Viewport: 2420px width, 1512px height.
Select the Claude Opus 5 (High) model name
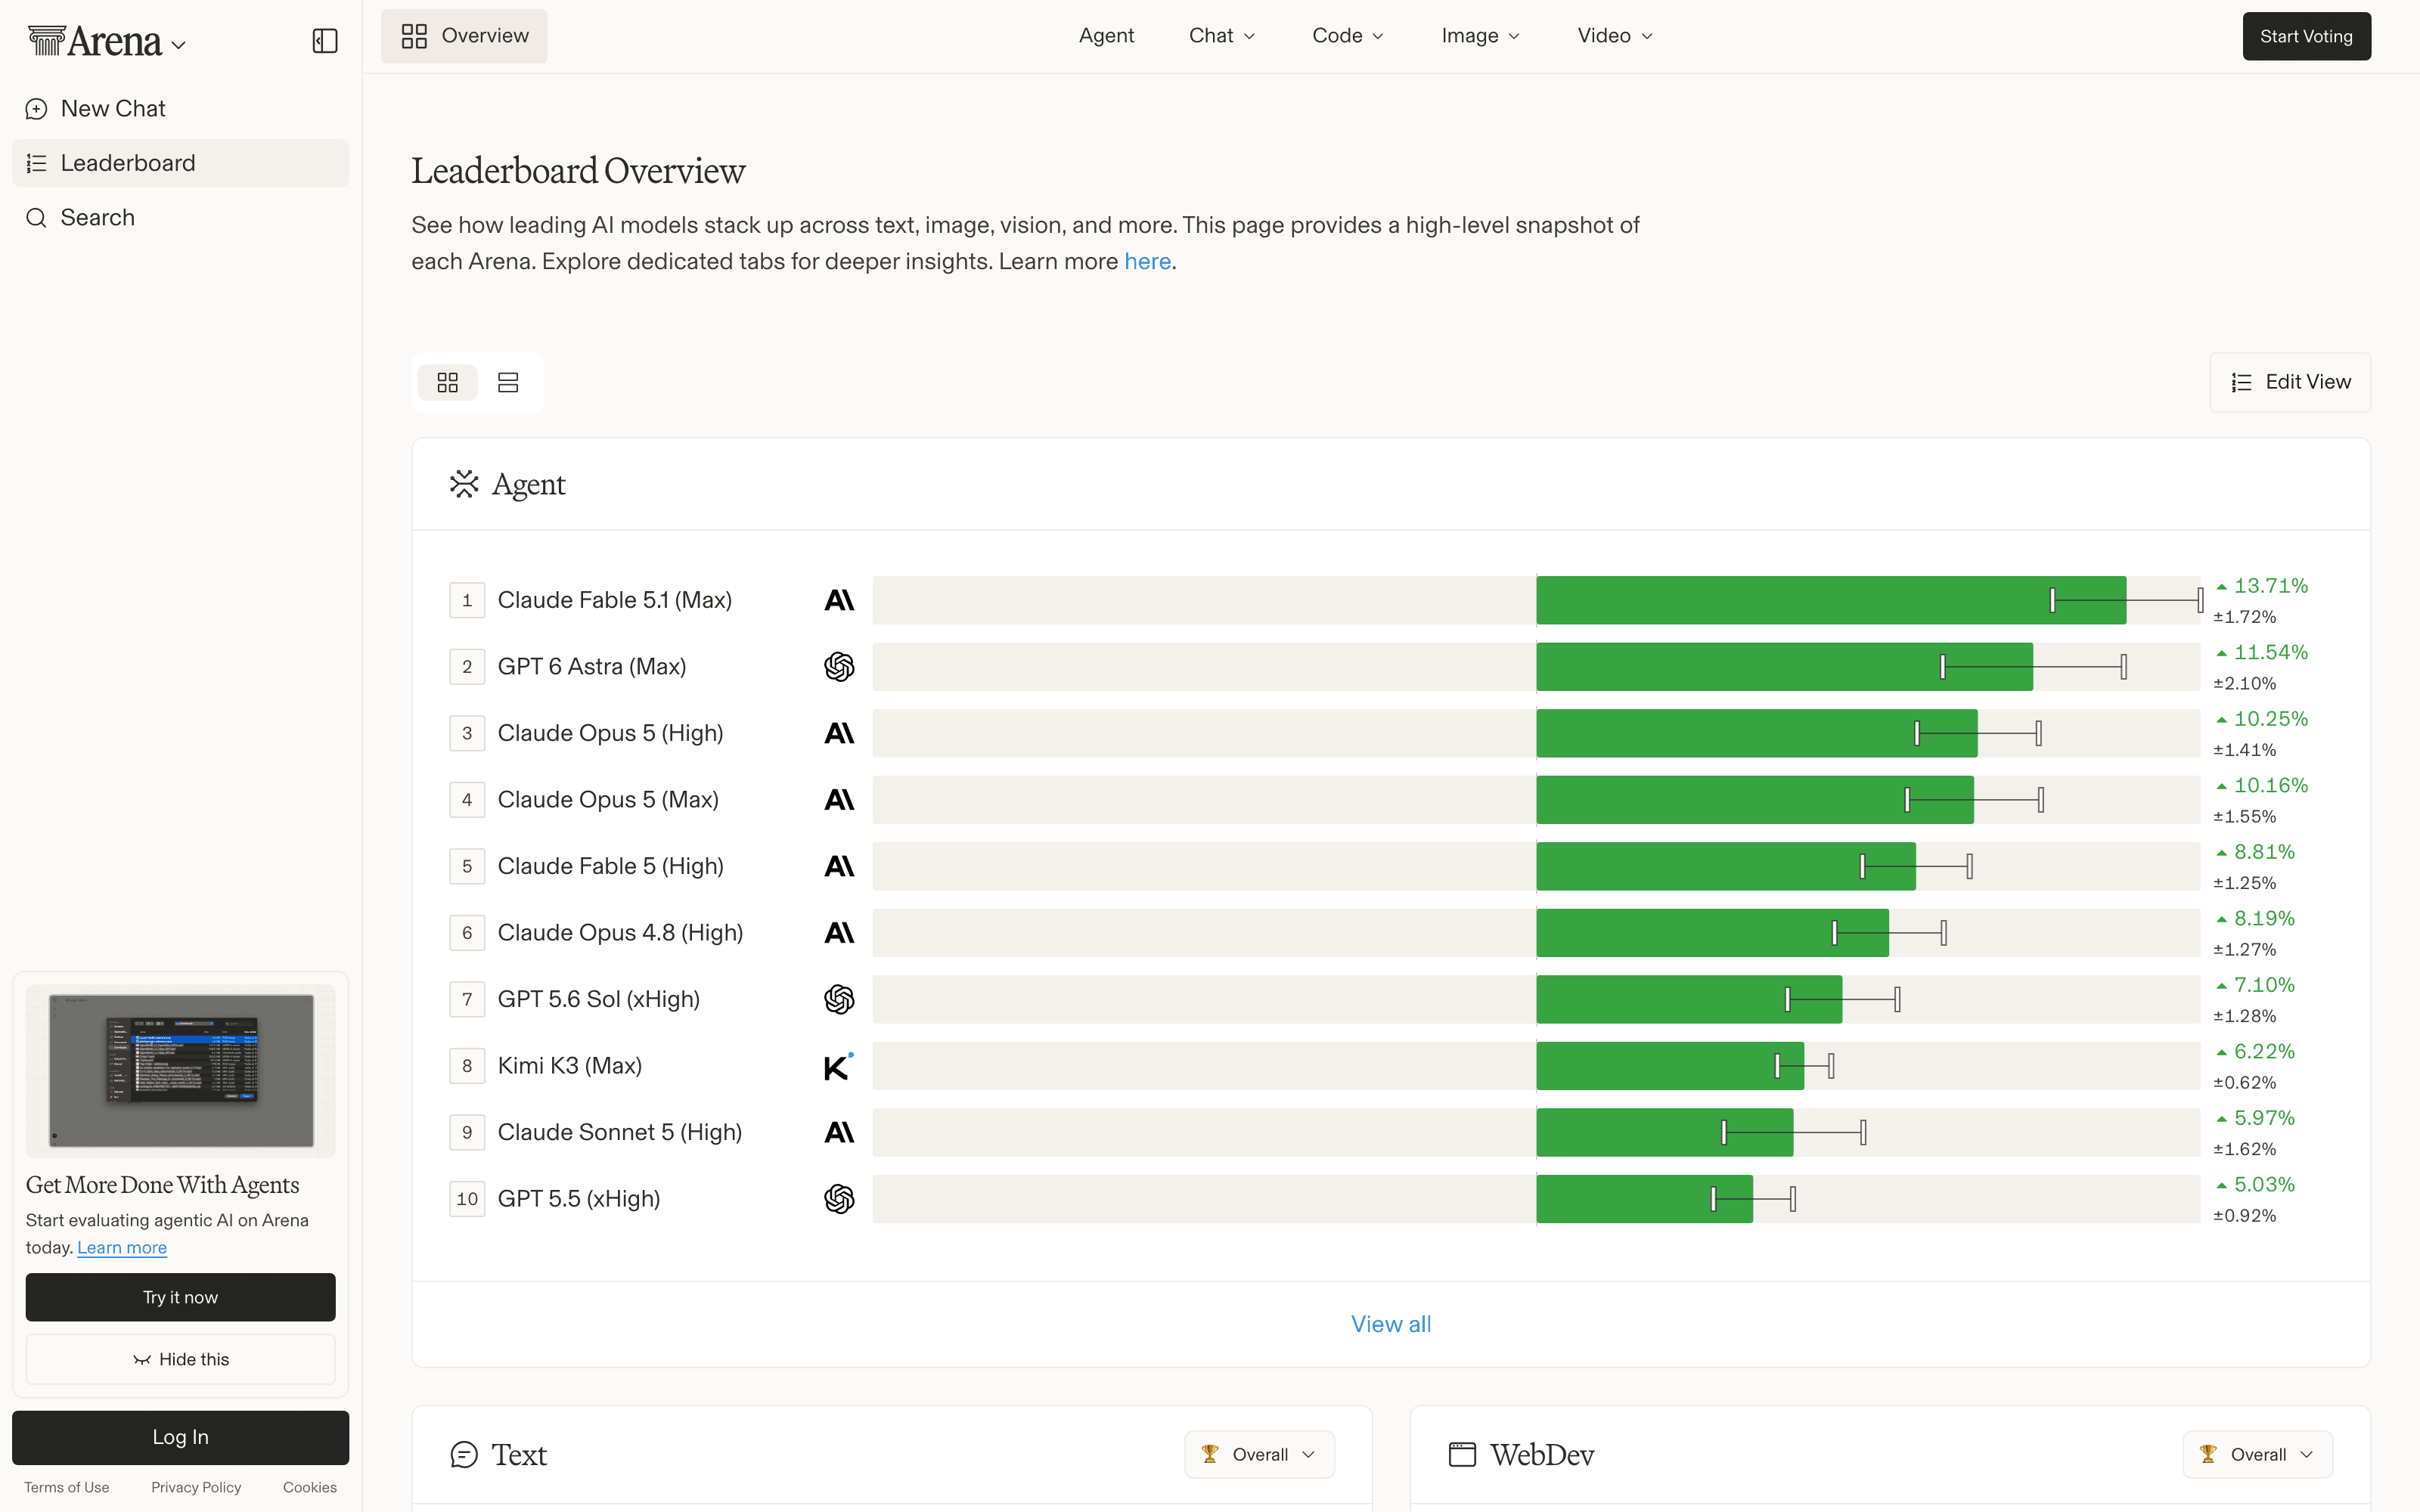point(610,733)
